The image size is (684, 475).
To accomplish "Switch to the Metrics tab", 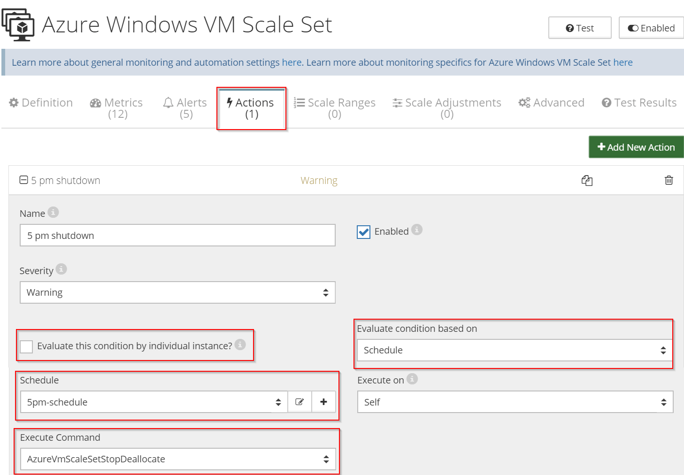I will coord(116,108).
